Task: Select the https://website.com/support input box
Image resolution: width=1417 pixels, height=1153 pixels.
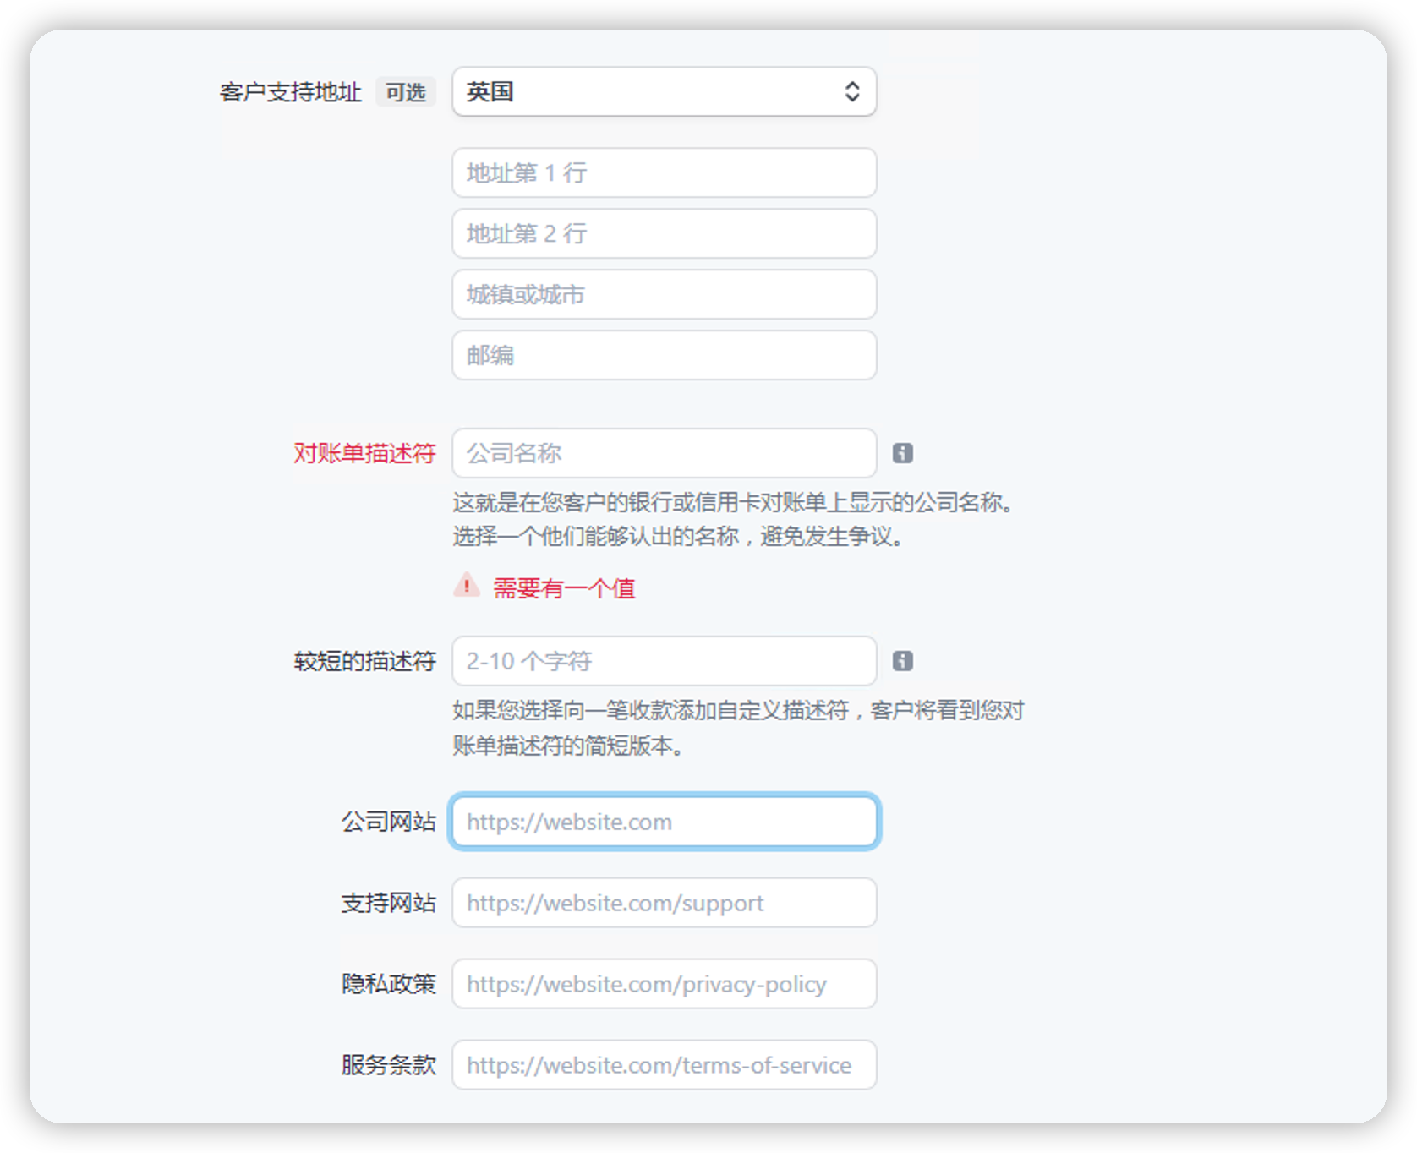Action: point(664,903)
